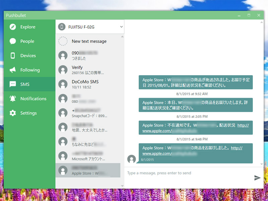This screenshot has width=268, height=201.
Task: Open the Following section
Action: pos(29,70)
